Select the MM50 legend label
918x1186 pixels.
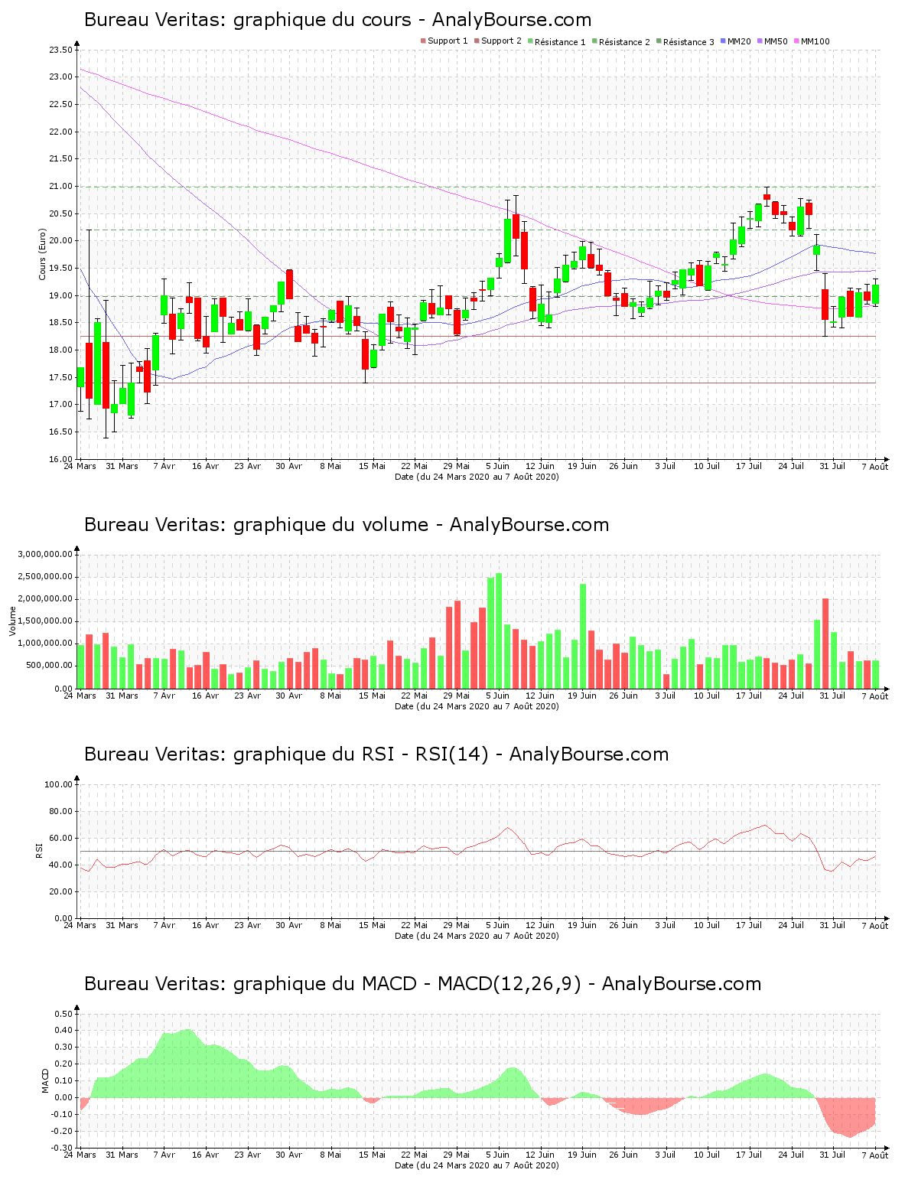776,41
